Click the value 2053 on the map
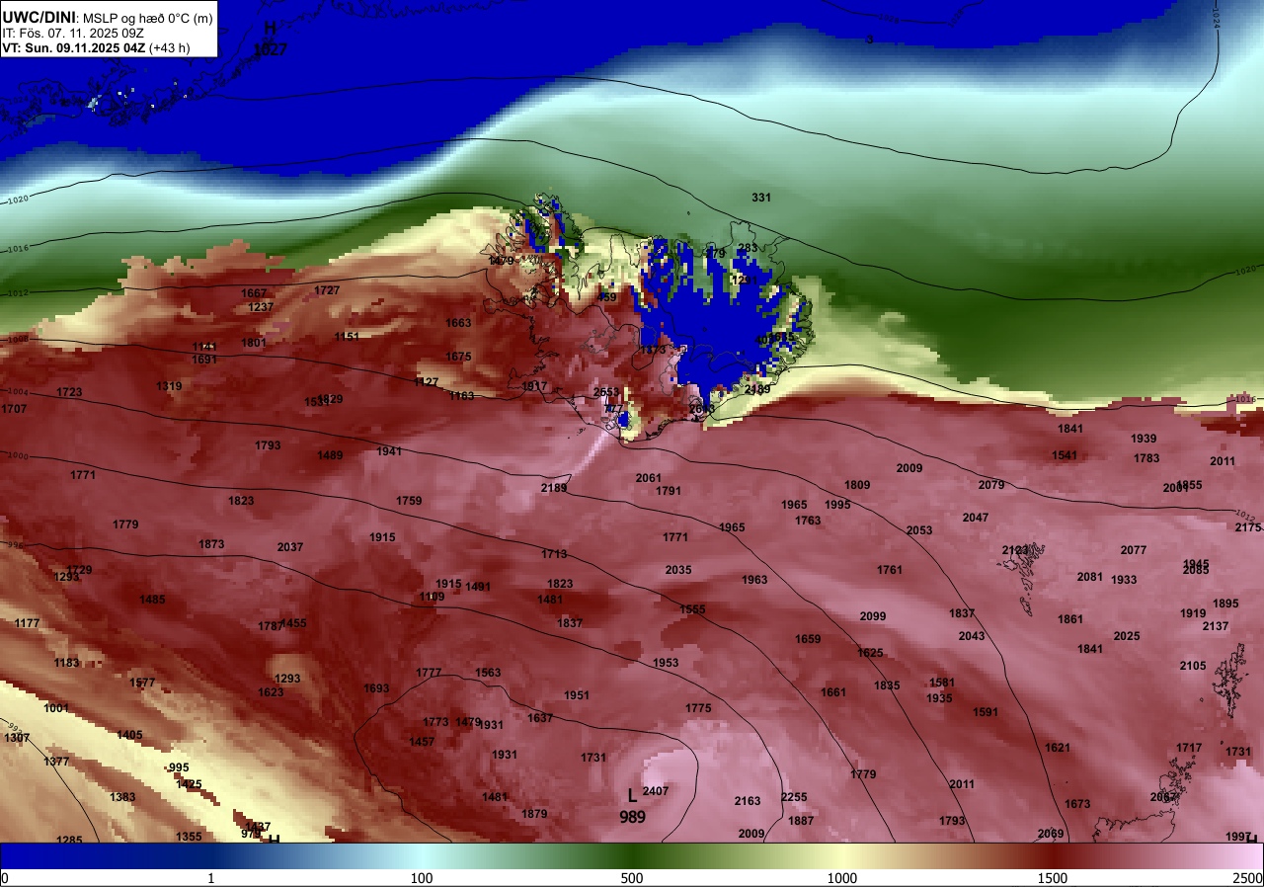Viewport: 1264px width, 887px height. pyautogui.click(x=919, y=530)
